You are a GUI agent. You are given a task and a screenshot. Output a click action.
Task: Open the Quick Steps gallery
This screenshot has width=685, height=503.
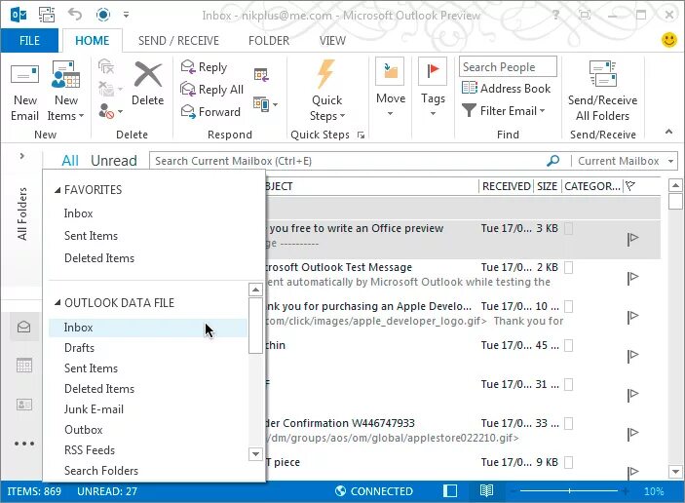pyautogui.click(x=327, y=93)
